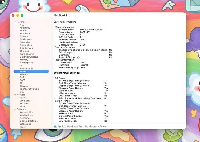Select Fonts in the sidebar
Image resolution: width=200 pixels, height=142 pixels.
coord(23,127)
